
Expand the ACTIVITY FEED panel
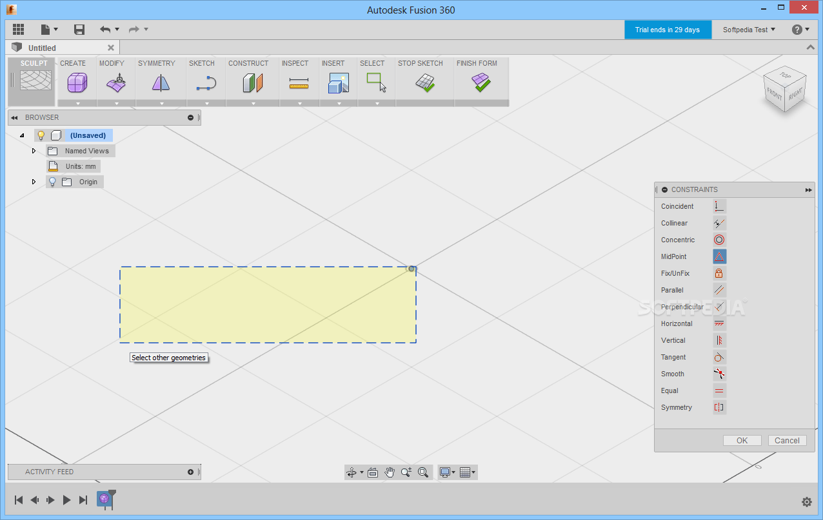coord(190,472)
